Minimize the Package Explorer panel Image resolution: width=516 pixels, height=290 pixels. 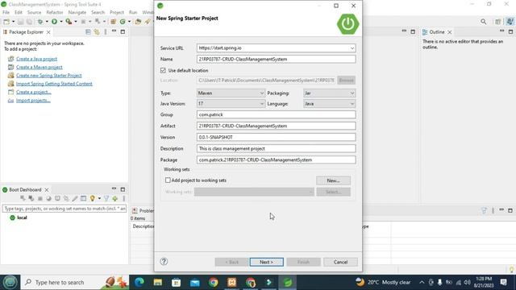114,31
